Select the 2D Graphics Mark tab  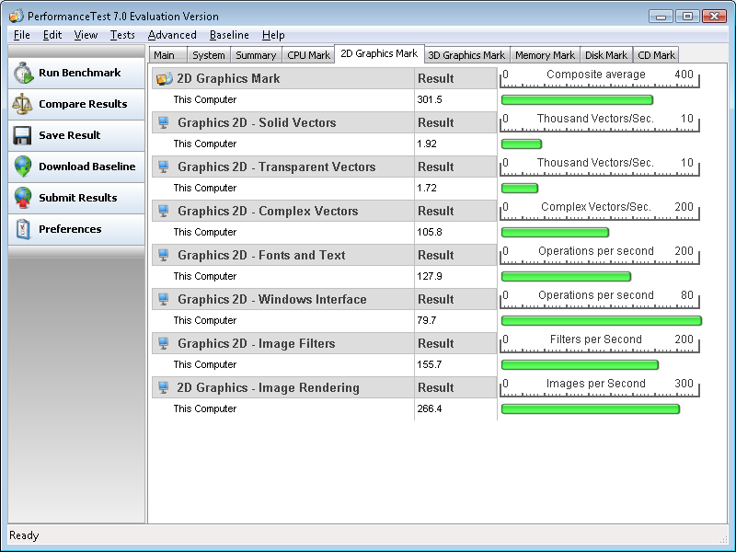point(379,54)
